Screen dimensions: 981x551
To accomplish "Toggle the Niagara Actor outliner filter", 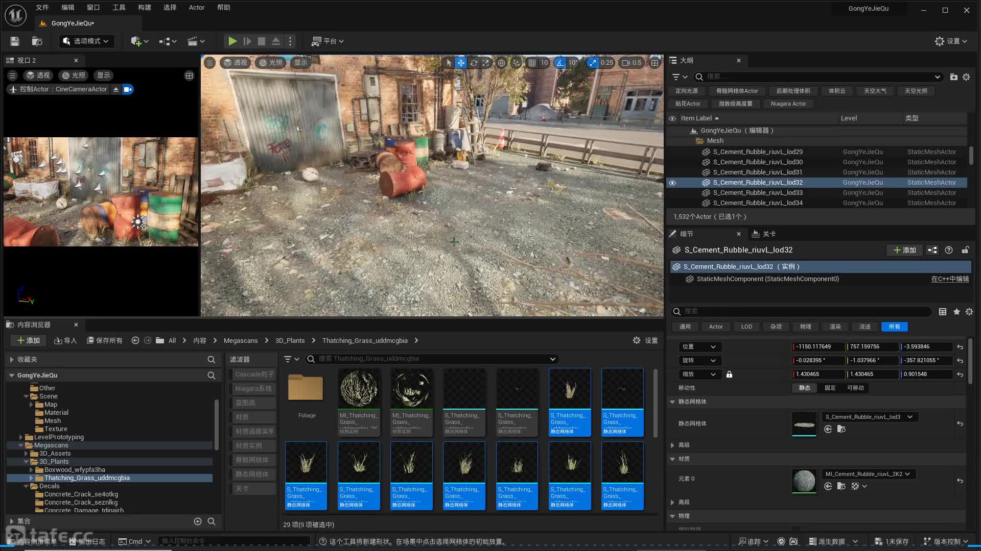I will (x=788, y=104).
